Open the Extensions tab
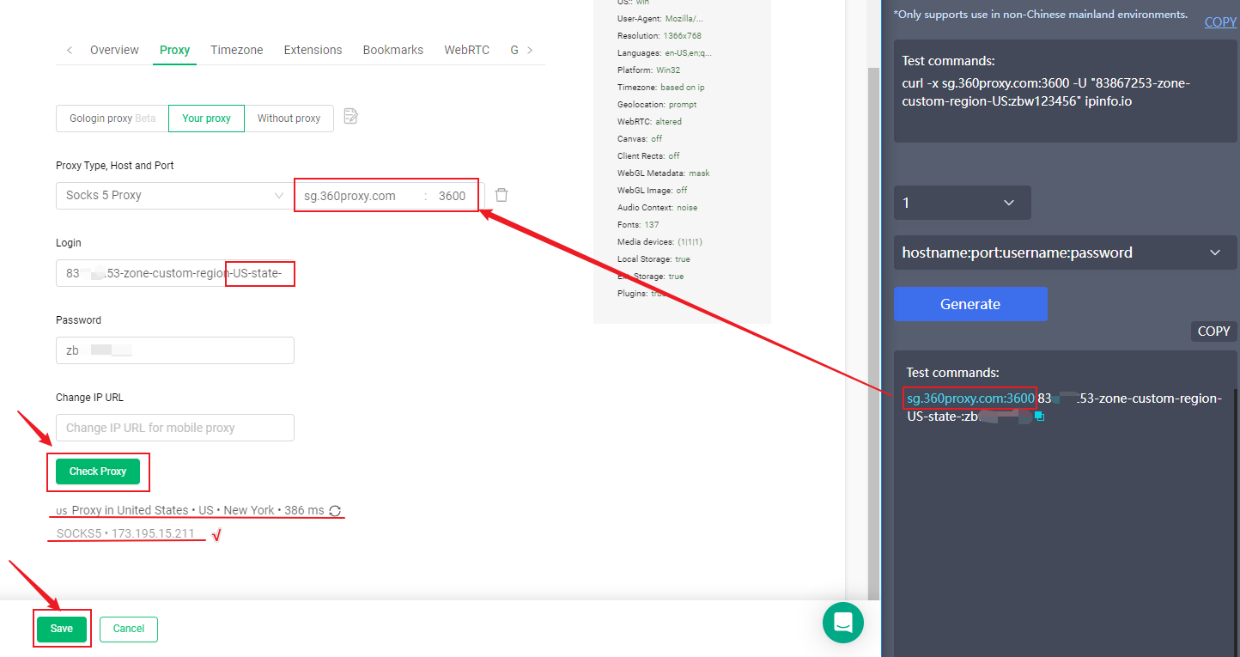 click(313, 50)
